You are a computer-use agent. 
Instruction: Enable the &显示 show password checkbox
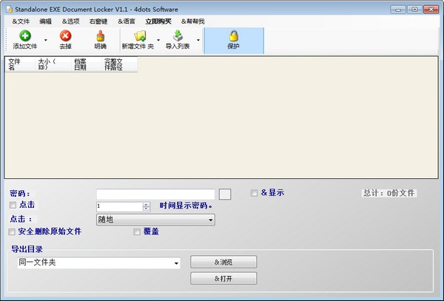point(255,193)
